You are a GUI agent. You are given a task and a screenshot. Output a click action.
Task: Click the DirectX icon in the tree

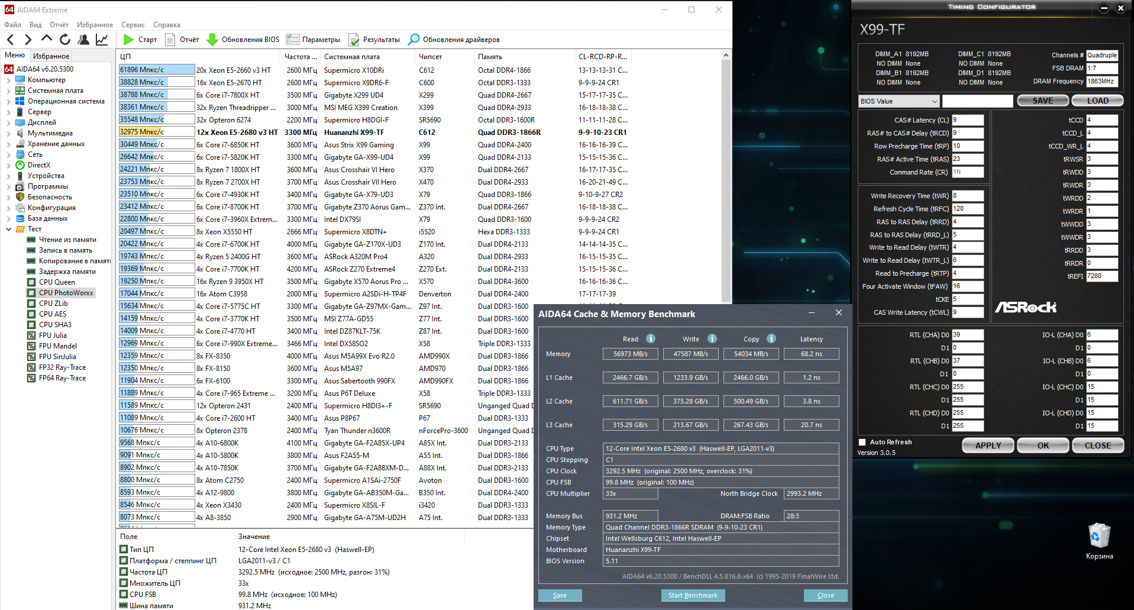click(20, 165)
